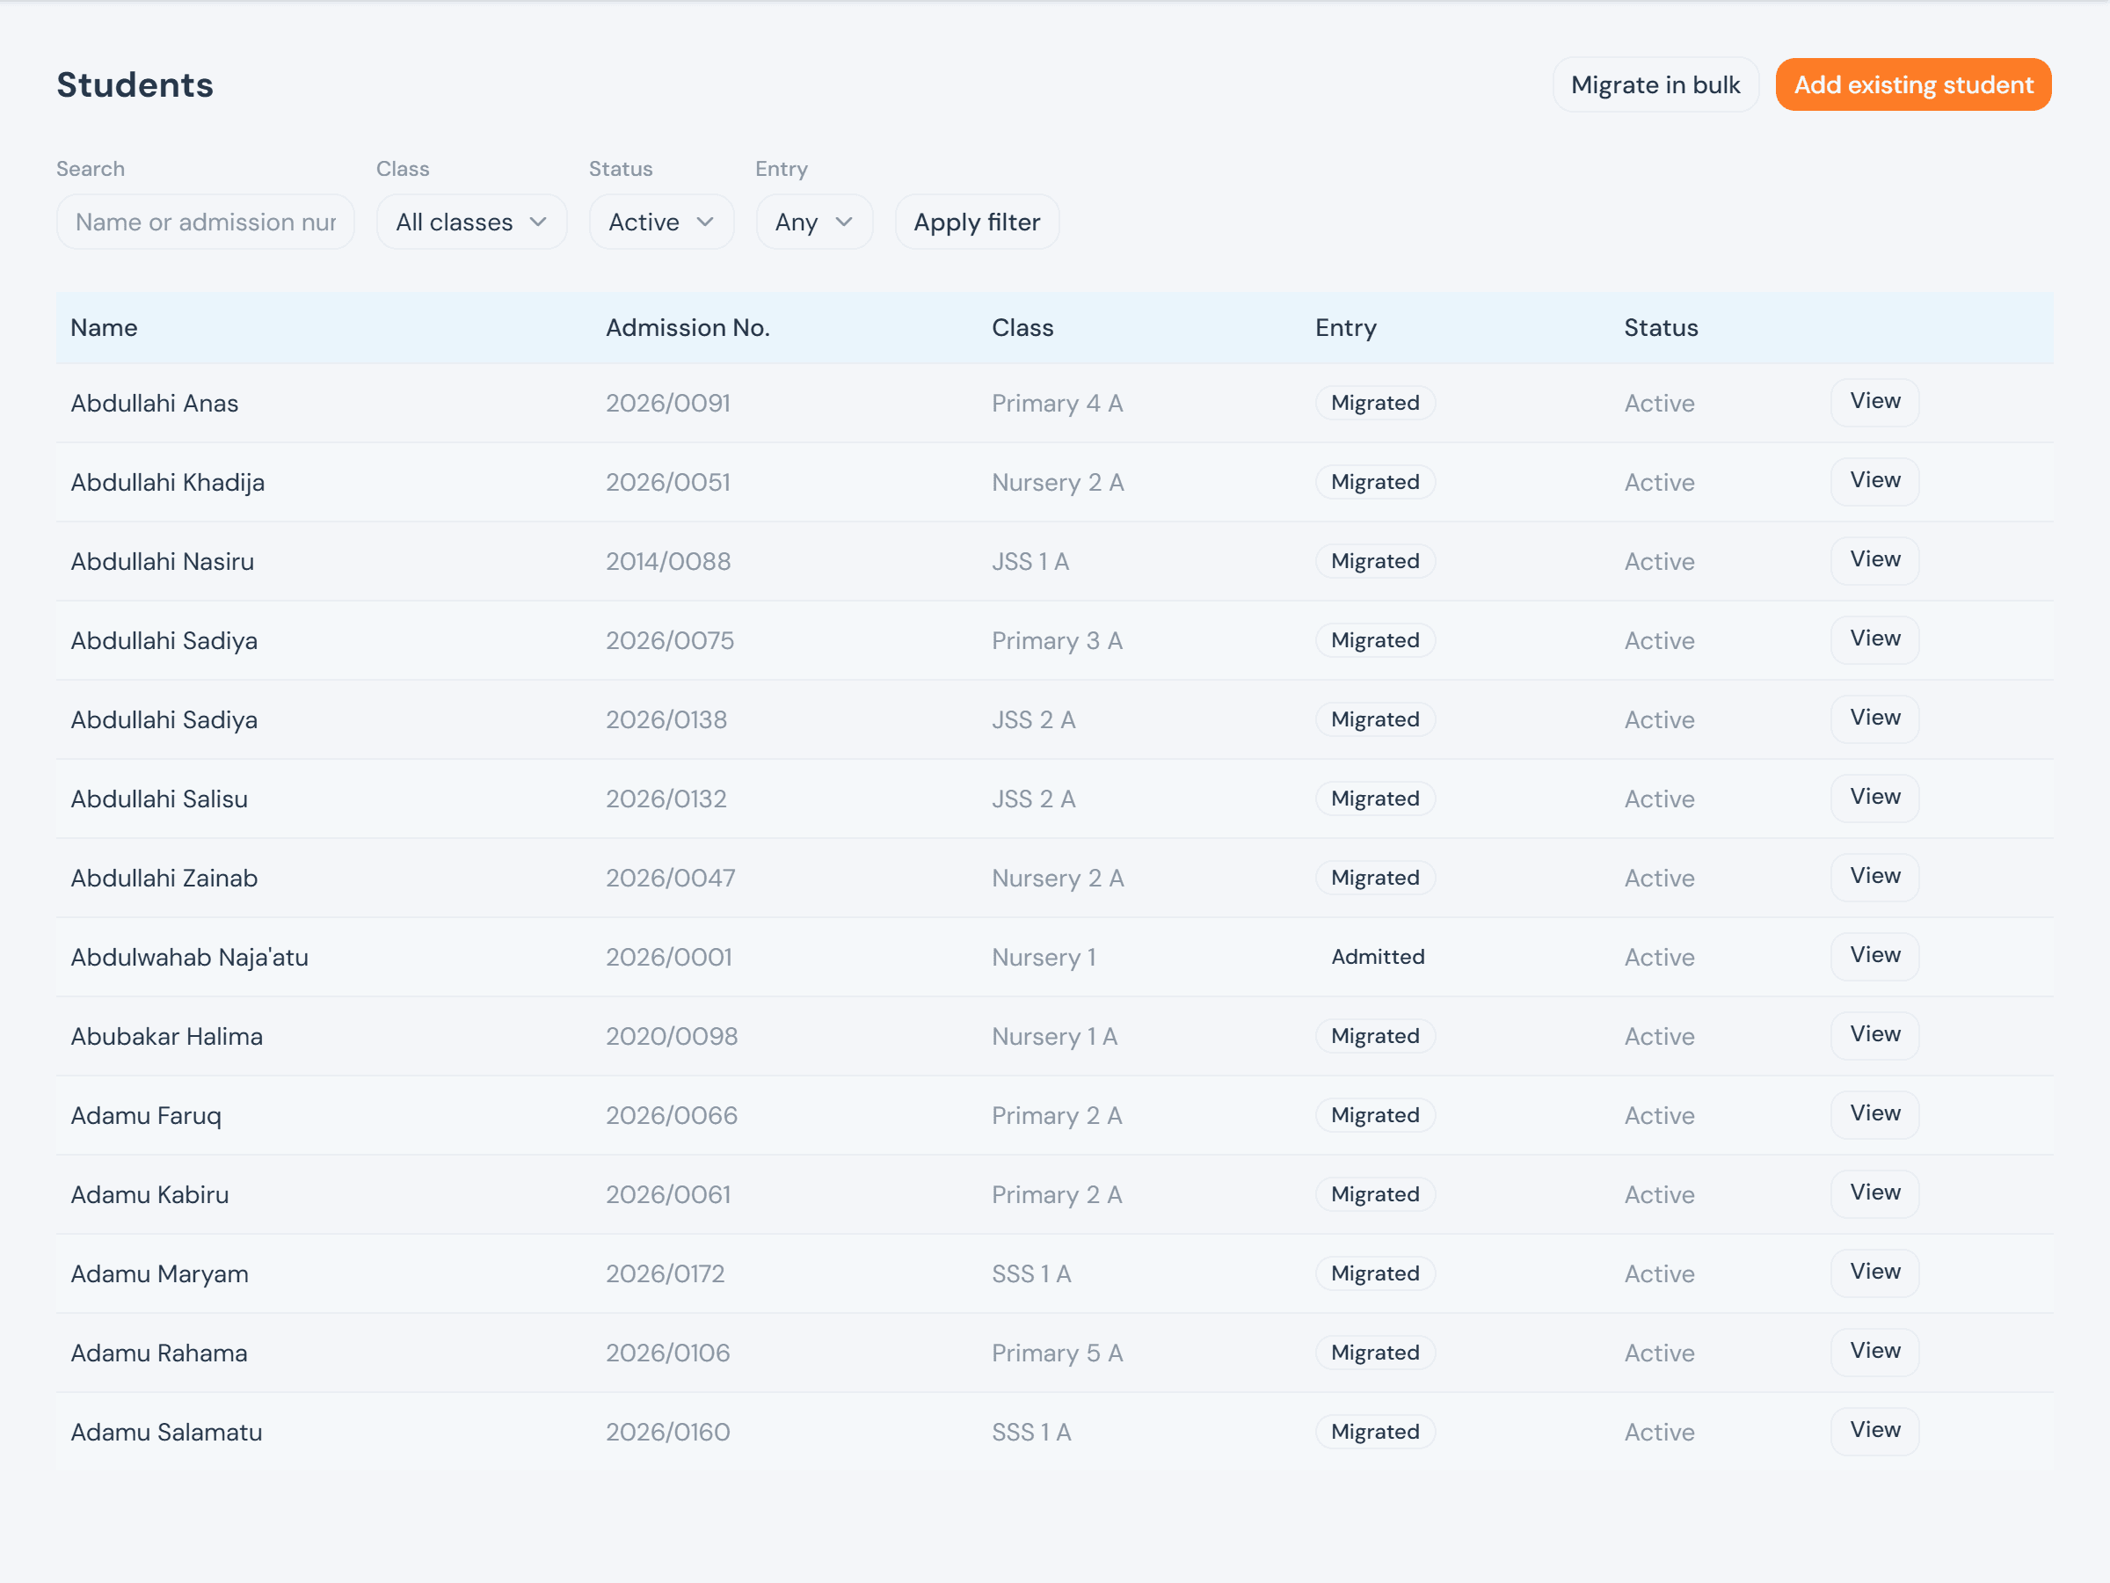Click the Entry column header
Viewport: 2110px width, 1583px height.
click(1346, 328)
